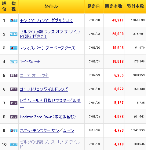Click 3DS platform icon for モンスターハンター row

(x=14, y=21)
